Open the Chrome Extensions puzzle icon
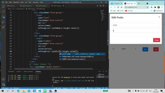165x93 pixels. (155, 7)
